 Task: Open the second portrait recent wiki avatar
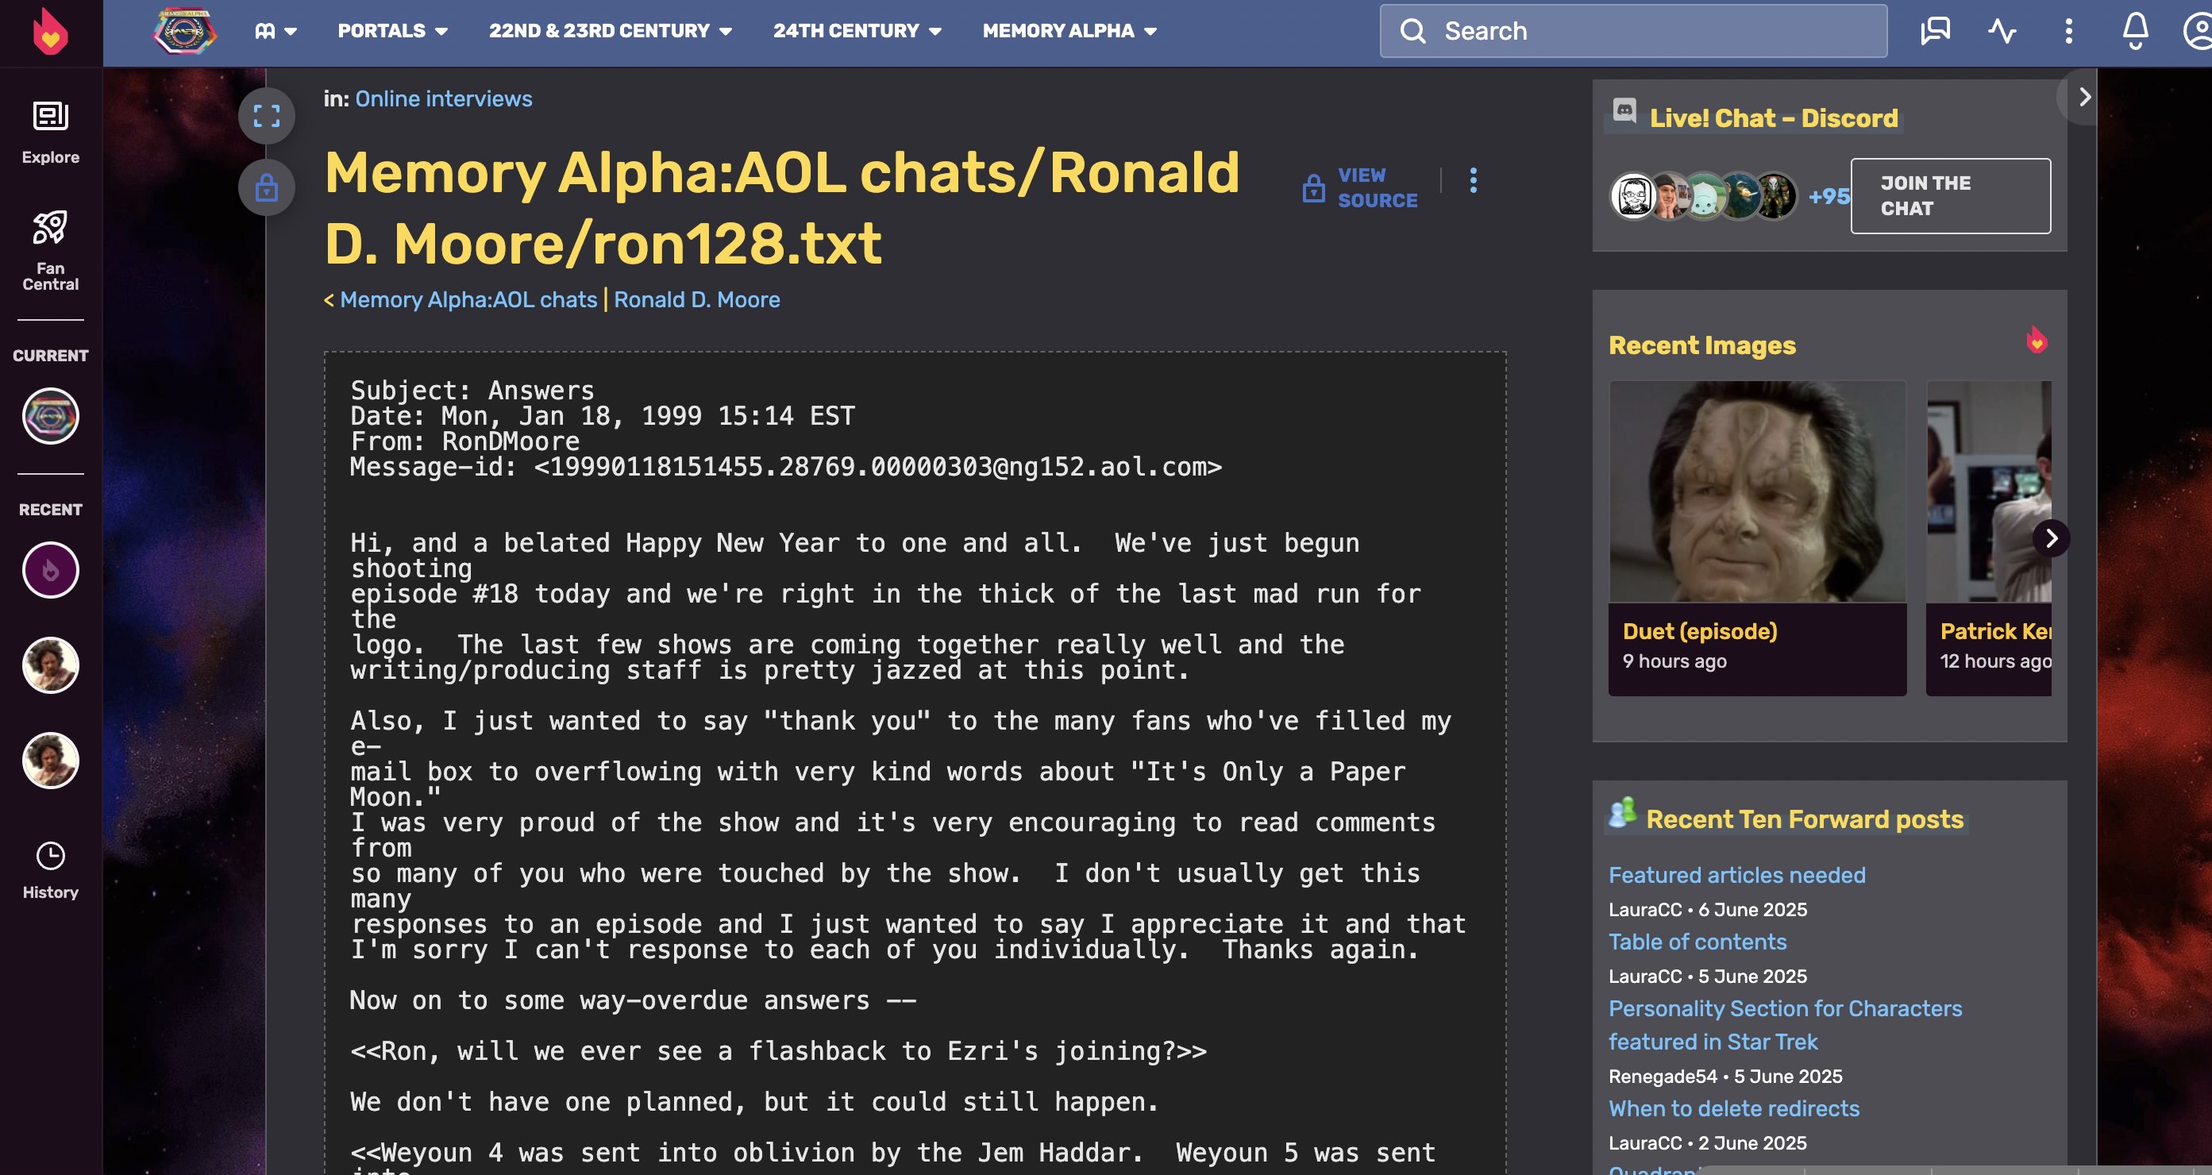pos(51,761)
